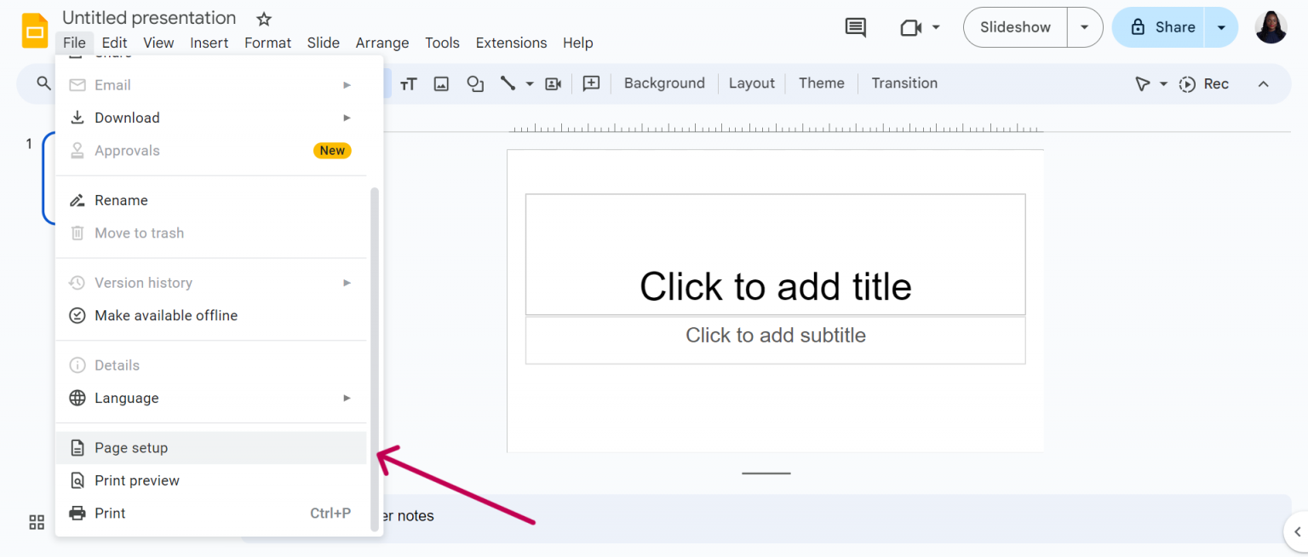The image size is (1308, 557).
Task: Activate the laser pointer icon
Action: point(1144,83)
